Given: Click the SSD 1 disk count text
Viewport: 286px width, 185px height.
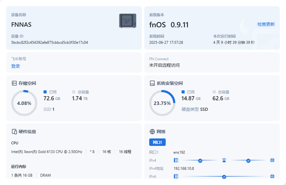Looking at the screenshot, I should pos(49,109).
